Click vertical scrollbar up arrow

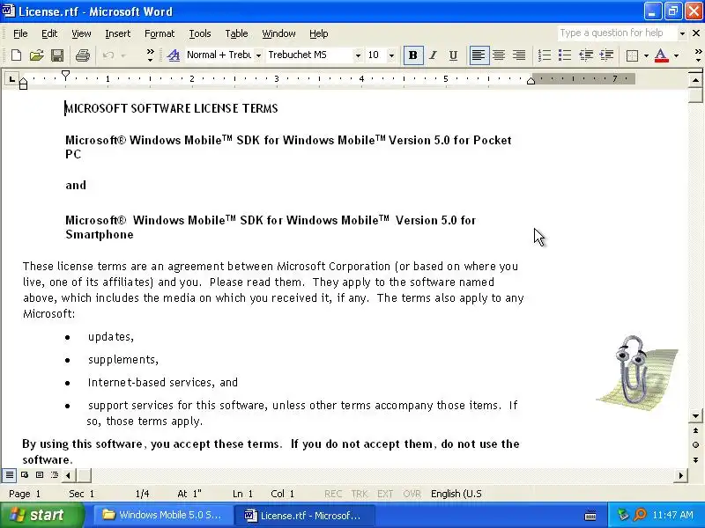click(x=695, y=80)
